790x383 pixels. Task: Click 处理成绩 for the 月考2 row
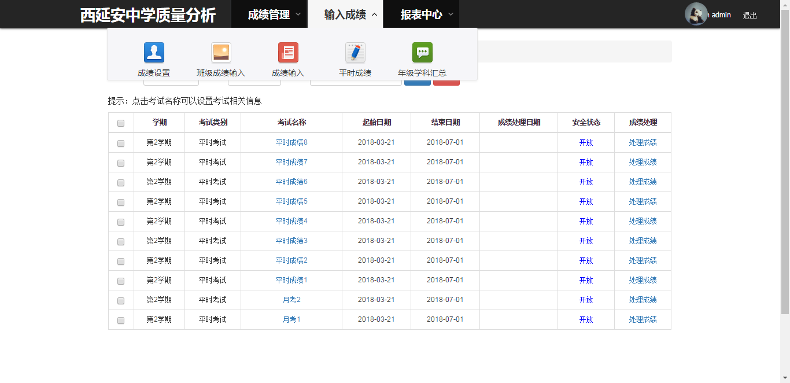pyautogui.click(x=643, y=300)
